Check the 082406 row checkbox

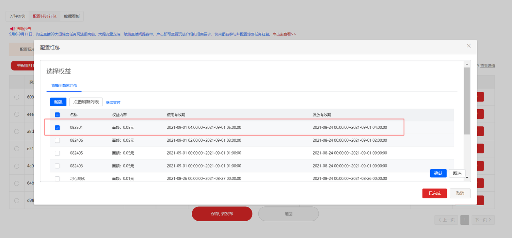(57, 140)
